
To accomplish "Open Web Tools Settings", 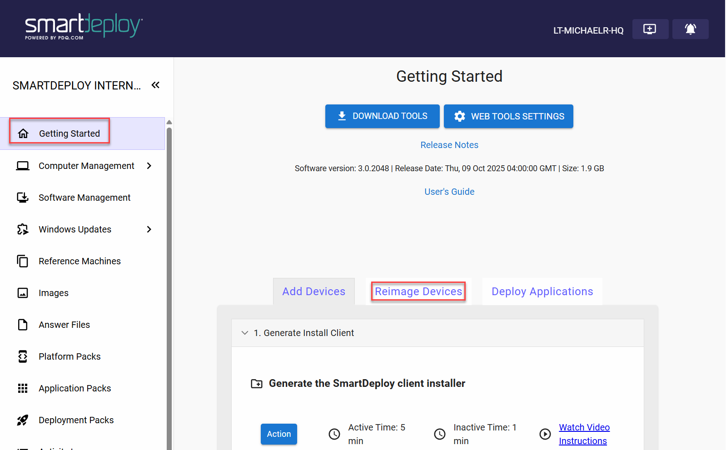I will (x=508, y=116).
